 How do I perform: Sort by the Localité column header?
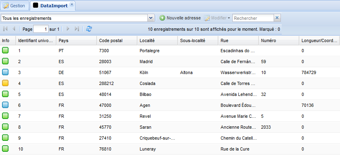[x=157, y=40]
